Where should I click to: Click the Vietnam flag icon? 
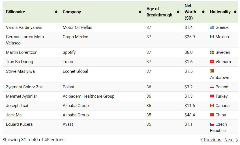coord(212,62)
